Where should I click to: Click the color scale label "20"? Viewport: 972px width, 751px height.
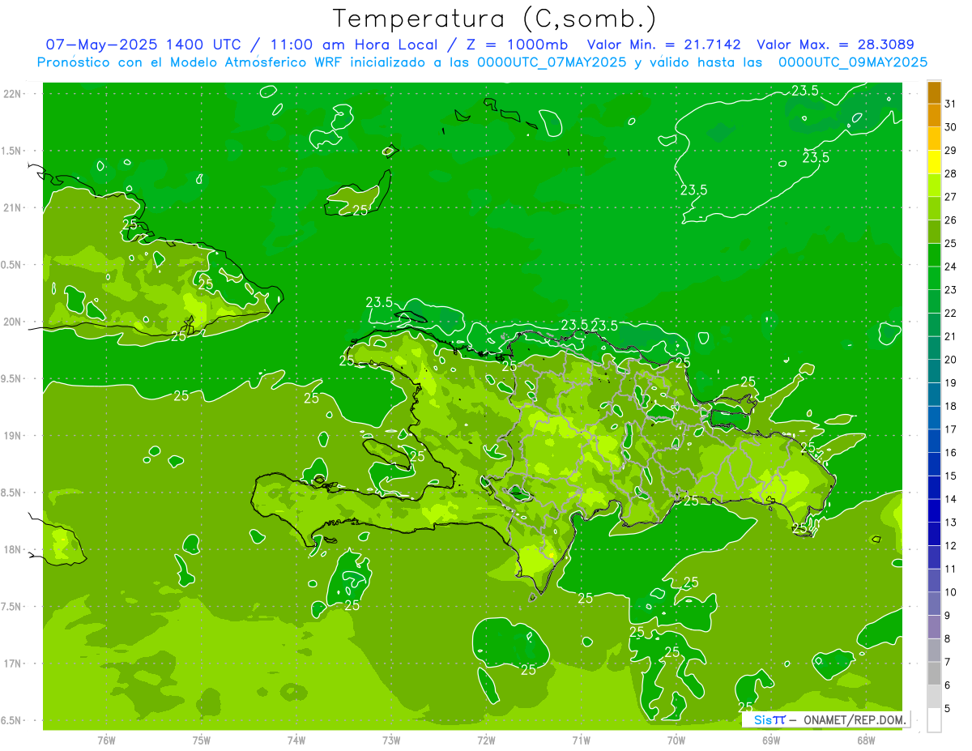(951, 360)
